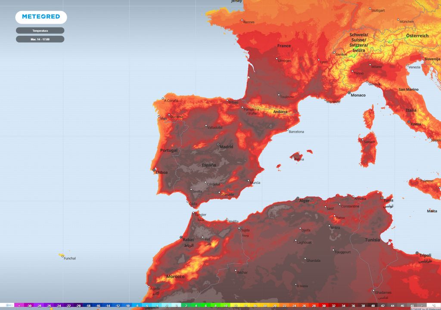Click the Morocco country label
This screenshot has height=310, width=441.
tap(175, 276)
